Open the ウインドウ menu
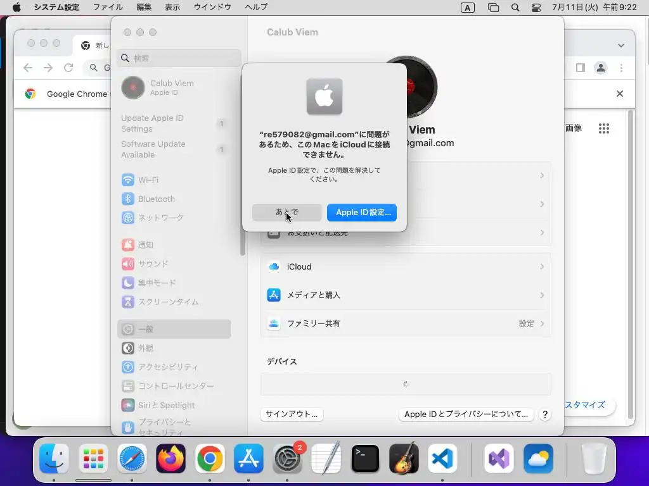The width and height of the screenshot is (649, 486). 212,7
